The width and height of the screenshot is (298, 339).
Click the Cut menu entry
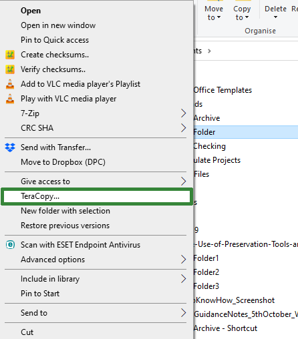pyautogui.click(x=27, y=332)
